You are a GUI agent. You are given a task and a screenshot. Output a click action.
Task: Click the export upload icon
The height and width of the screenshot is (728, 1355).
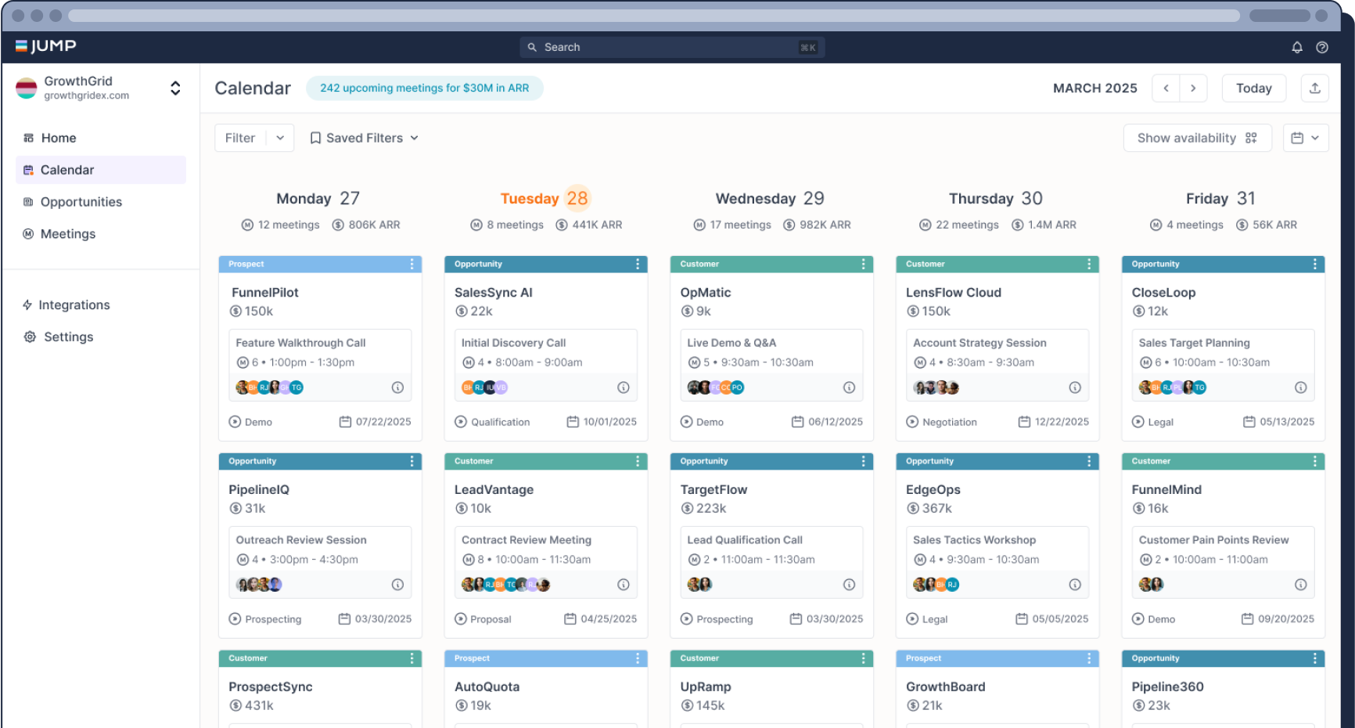(x=1315, y=88)
